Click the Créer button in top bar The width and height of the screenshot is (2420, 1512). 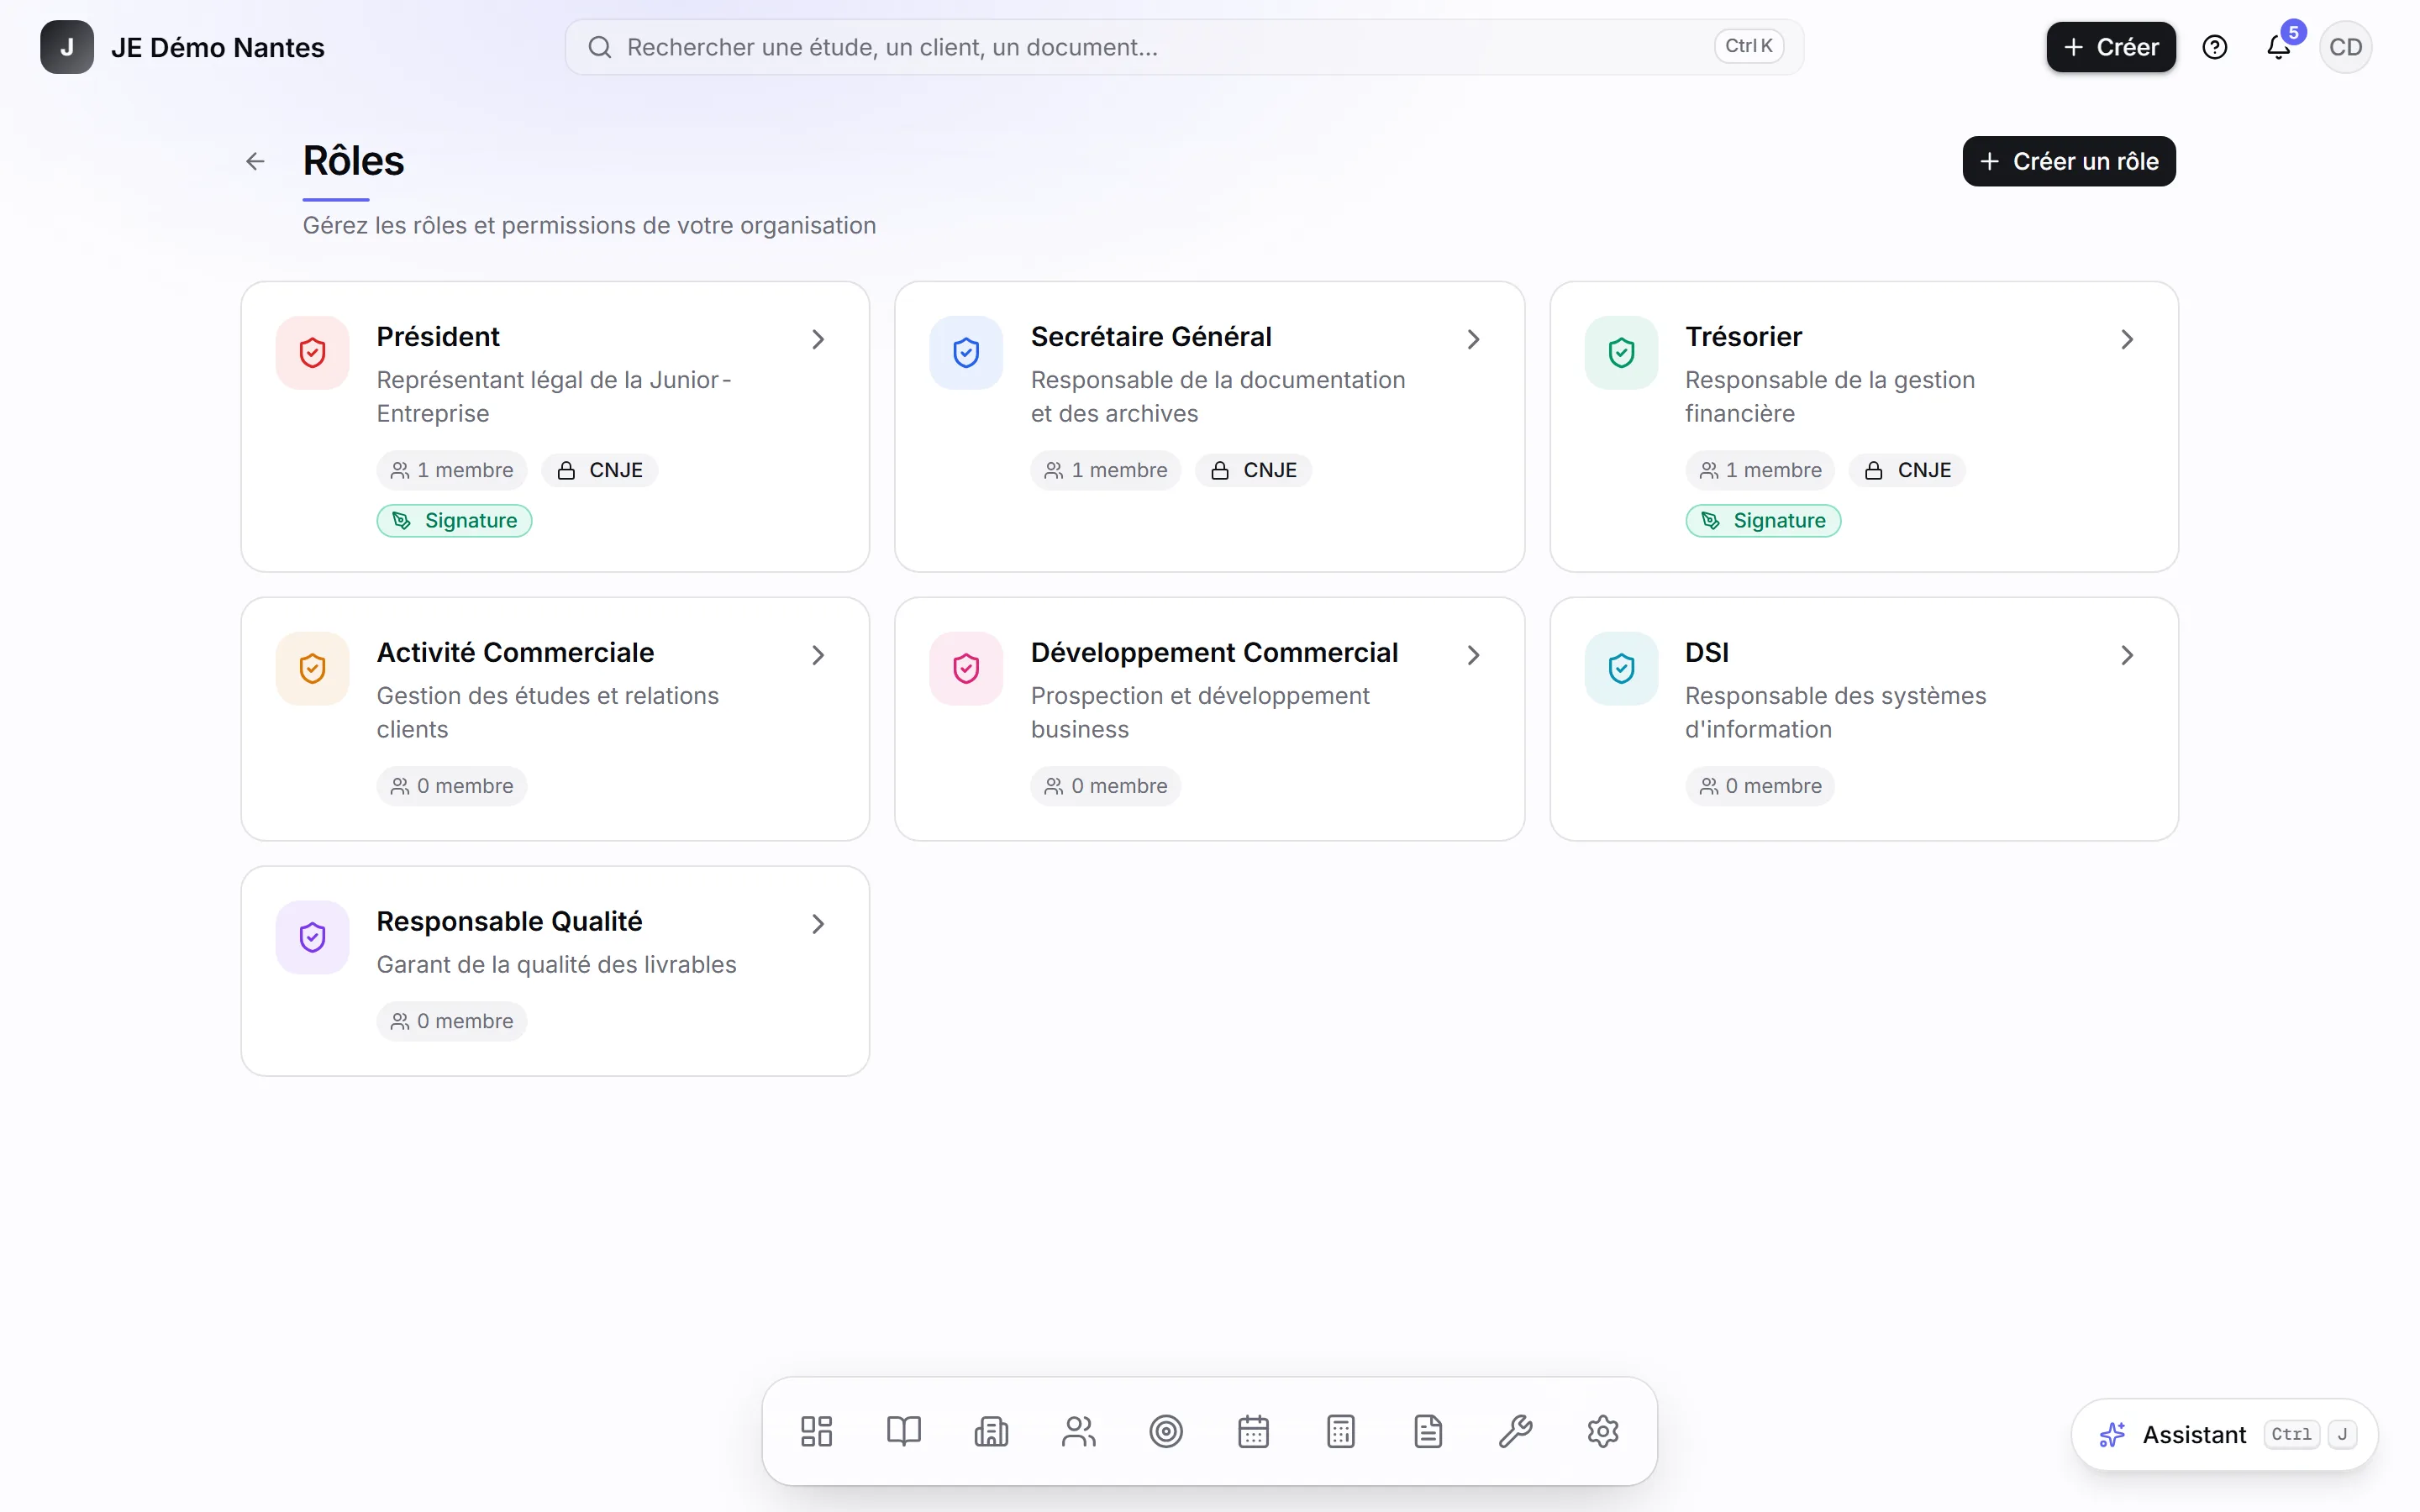[x=2111, y=47]
